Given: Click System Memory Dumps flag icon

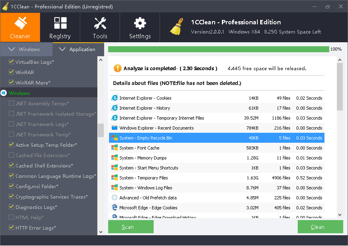Looking at the screenshot, I should point(115,158).
